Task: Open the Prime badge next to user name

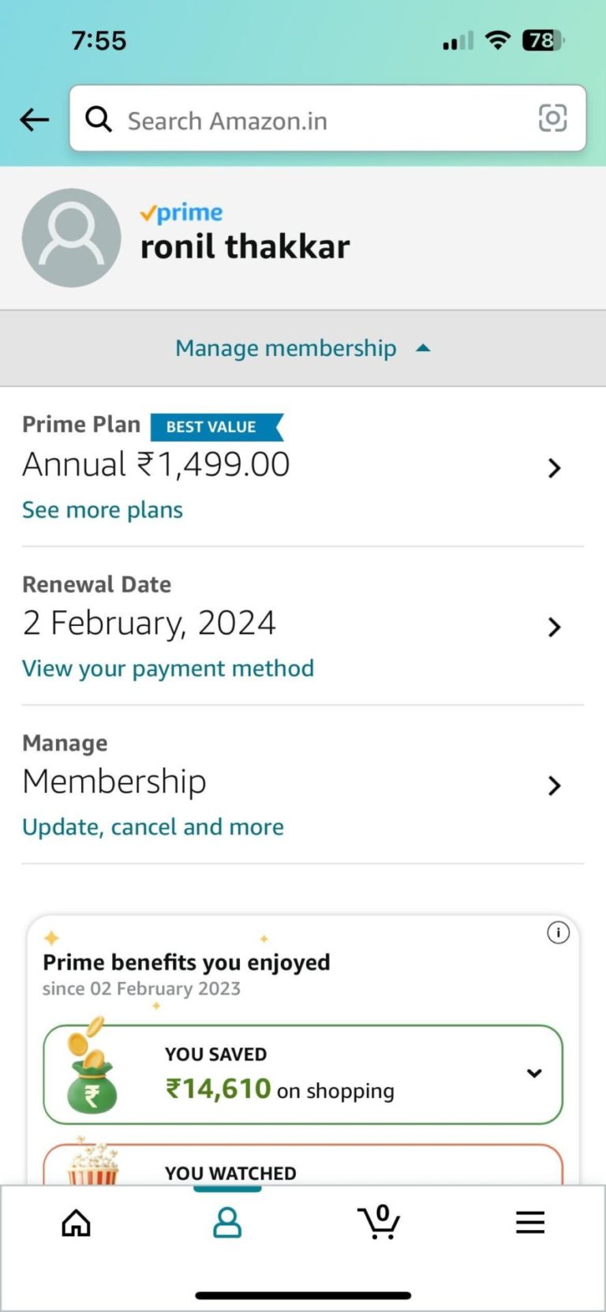Action: click(181, 212)
